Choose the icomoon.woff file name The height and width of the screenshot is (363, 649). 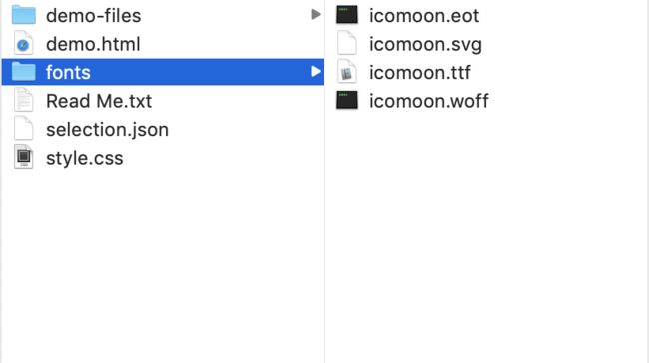click(429, 101)
